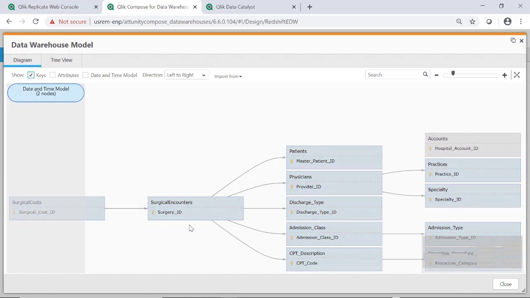Viewport: 530px width, 298px height.
Task: Click the zoom slider handle
Action: point(453,74)
